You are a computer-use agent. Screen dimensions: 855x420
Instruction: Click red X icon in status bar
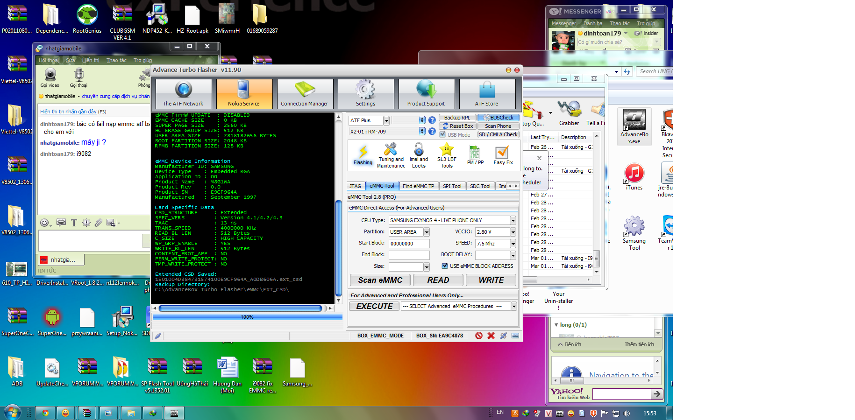pyautogui.click(x=491, y=336)
